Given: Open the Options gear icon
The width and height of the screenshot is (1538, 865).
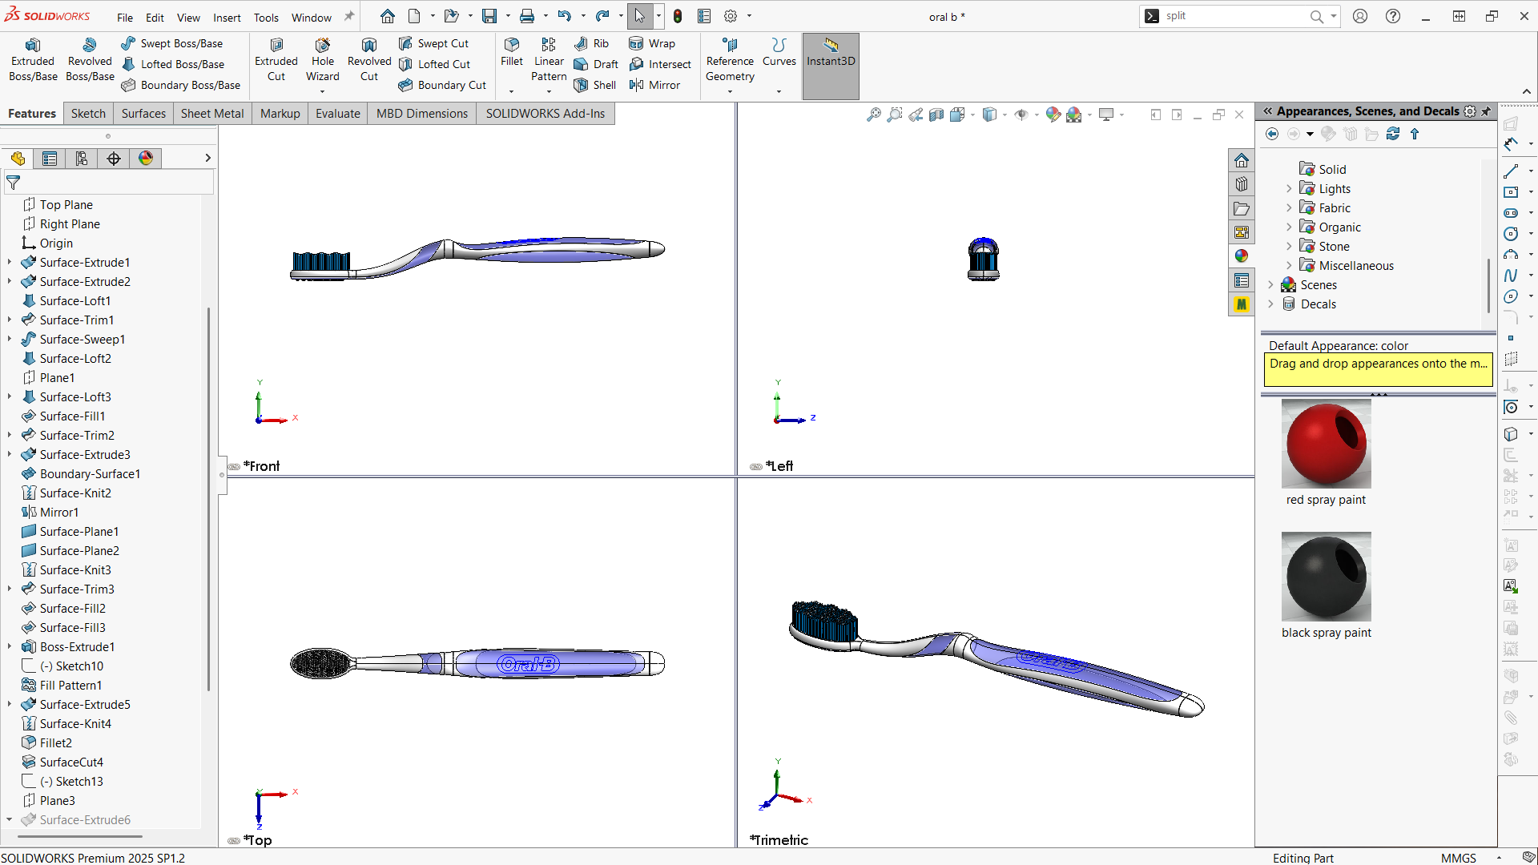Looking at the screenshot, I should click(x=731, y=16).
